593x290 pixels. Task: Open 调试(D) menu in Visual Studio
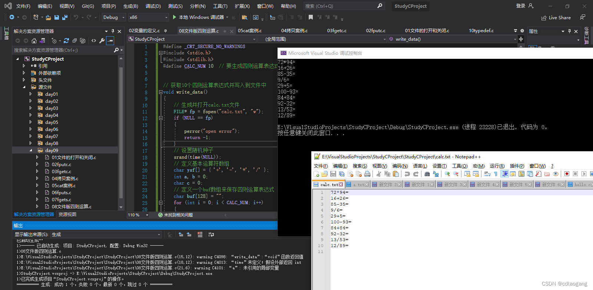pyautogui.click(x=153, y=6)
